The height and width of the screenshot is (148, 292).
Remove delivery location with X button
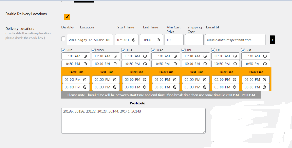[272, 40]
